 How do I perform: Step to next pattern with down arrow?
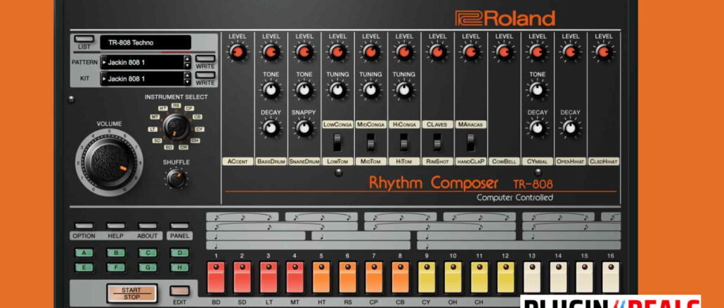click(187, 66)
